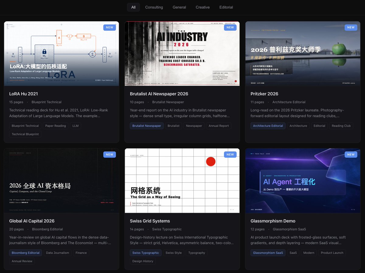This screenshot has height=273, width=365.
Task: Select the Design History tag
Action: point(143,261)
